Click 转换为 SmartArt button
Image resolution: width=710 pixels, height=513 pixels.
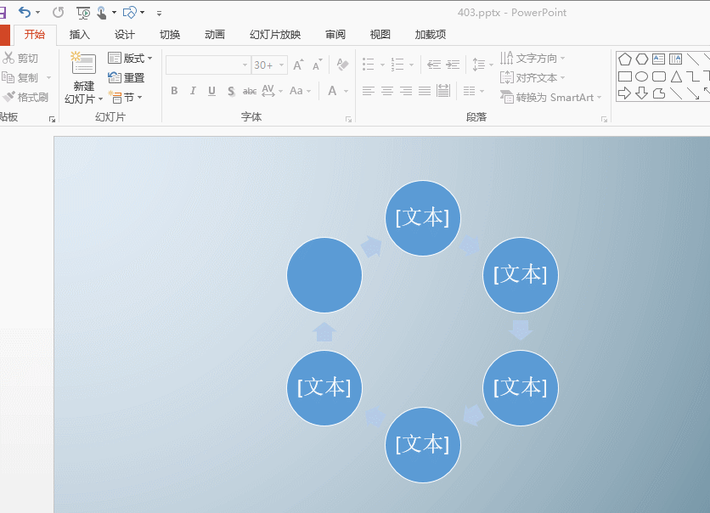point(550,97)
